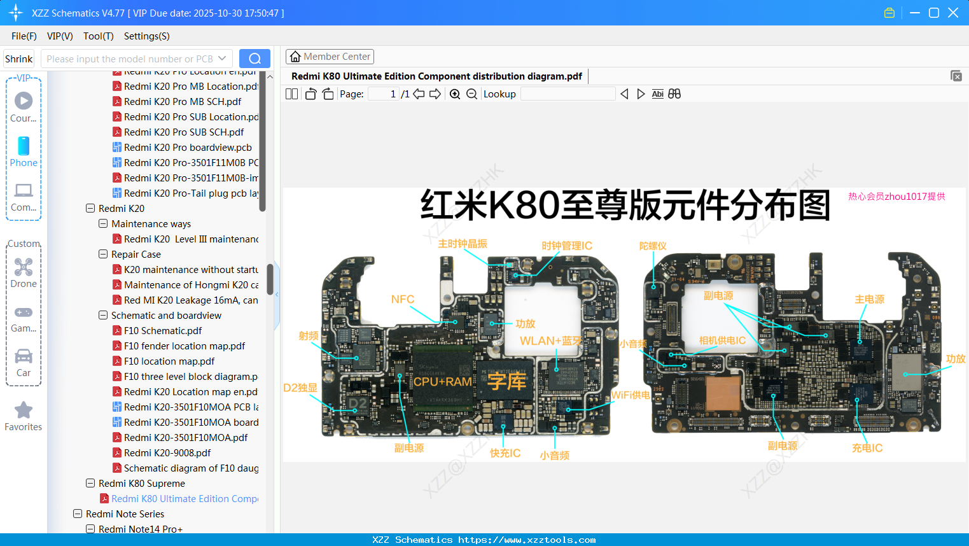
Task: Toggle the Abi case-sensitive lookup option
Action: click(x=657, y=94)
